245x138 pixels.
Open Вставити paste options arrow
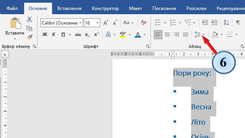(x=15, y=39)
